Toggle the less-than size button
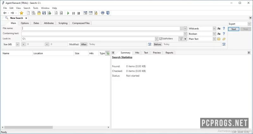Screen dimensions: 253x134 [x=47, y=44]
